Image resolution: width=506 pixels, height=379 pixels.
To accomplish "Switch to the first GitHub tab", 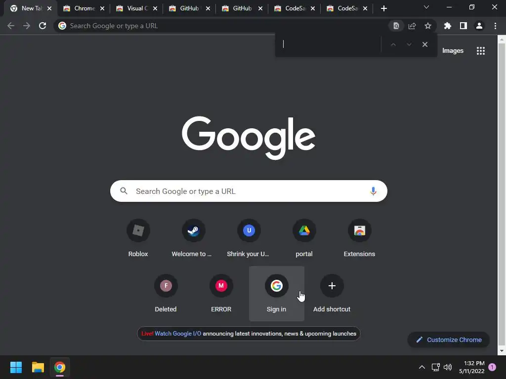I will (x=190, y=8).
